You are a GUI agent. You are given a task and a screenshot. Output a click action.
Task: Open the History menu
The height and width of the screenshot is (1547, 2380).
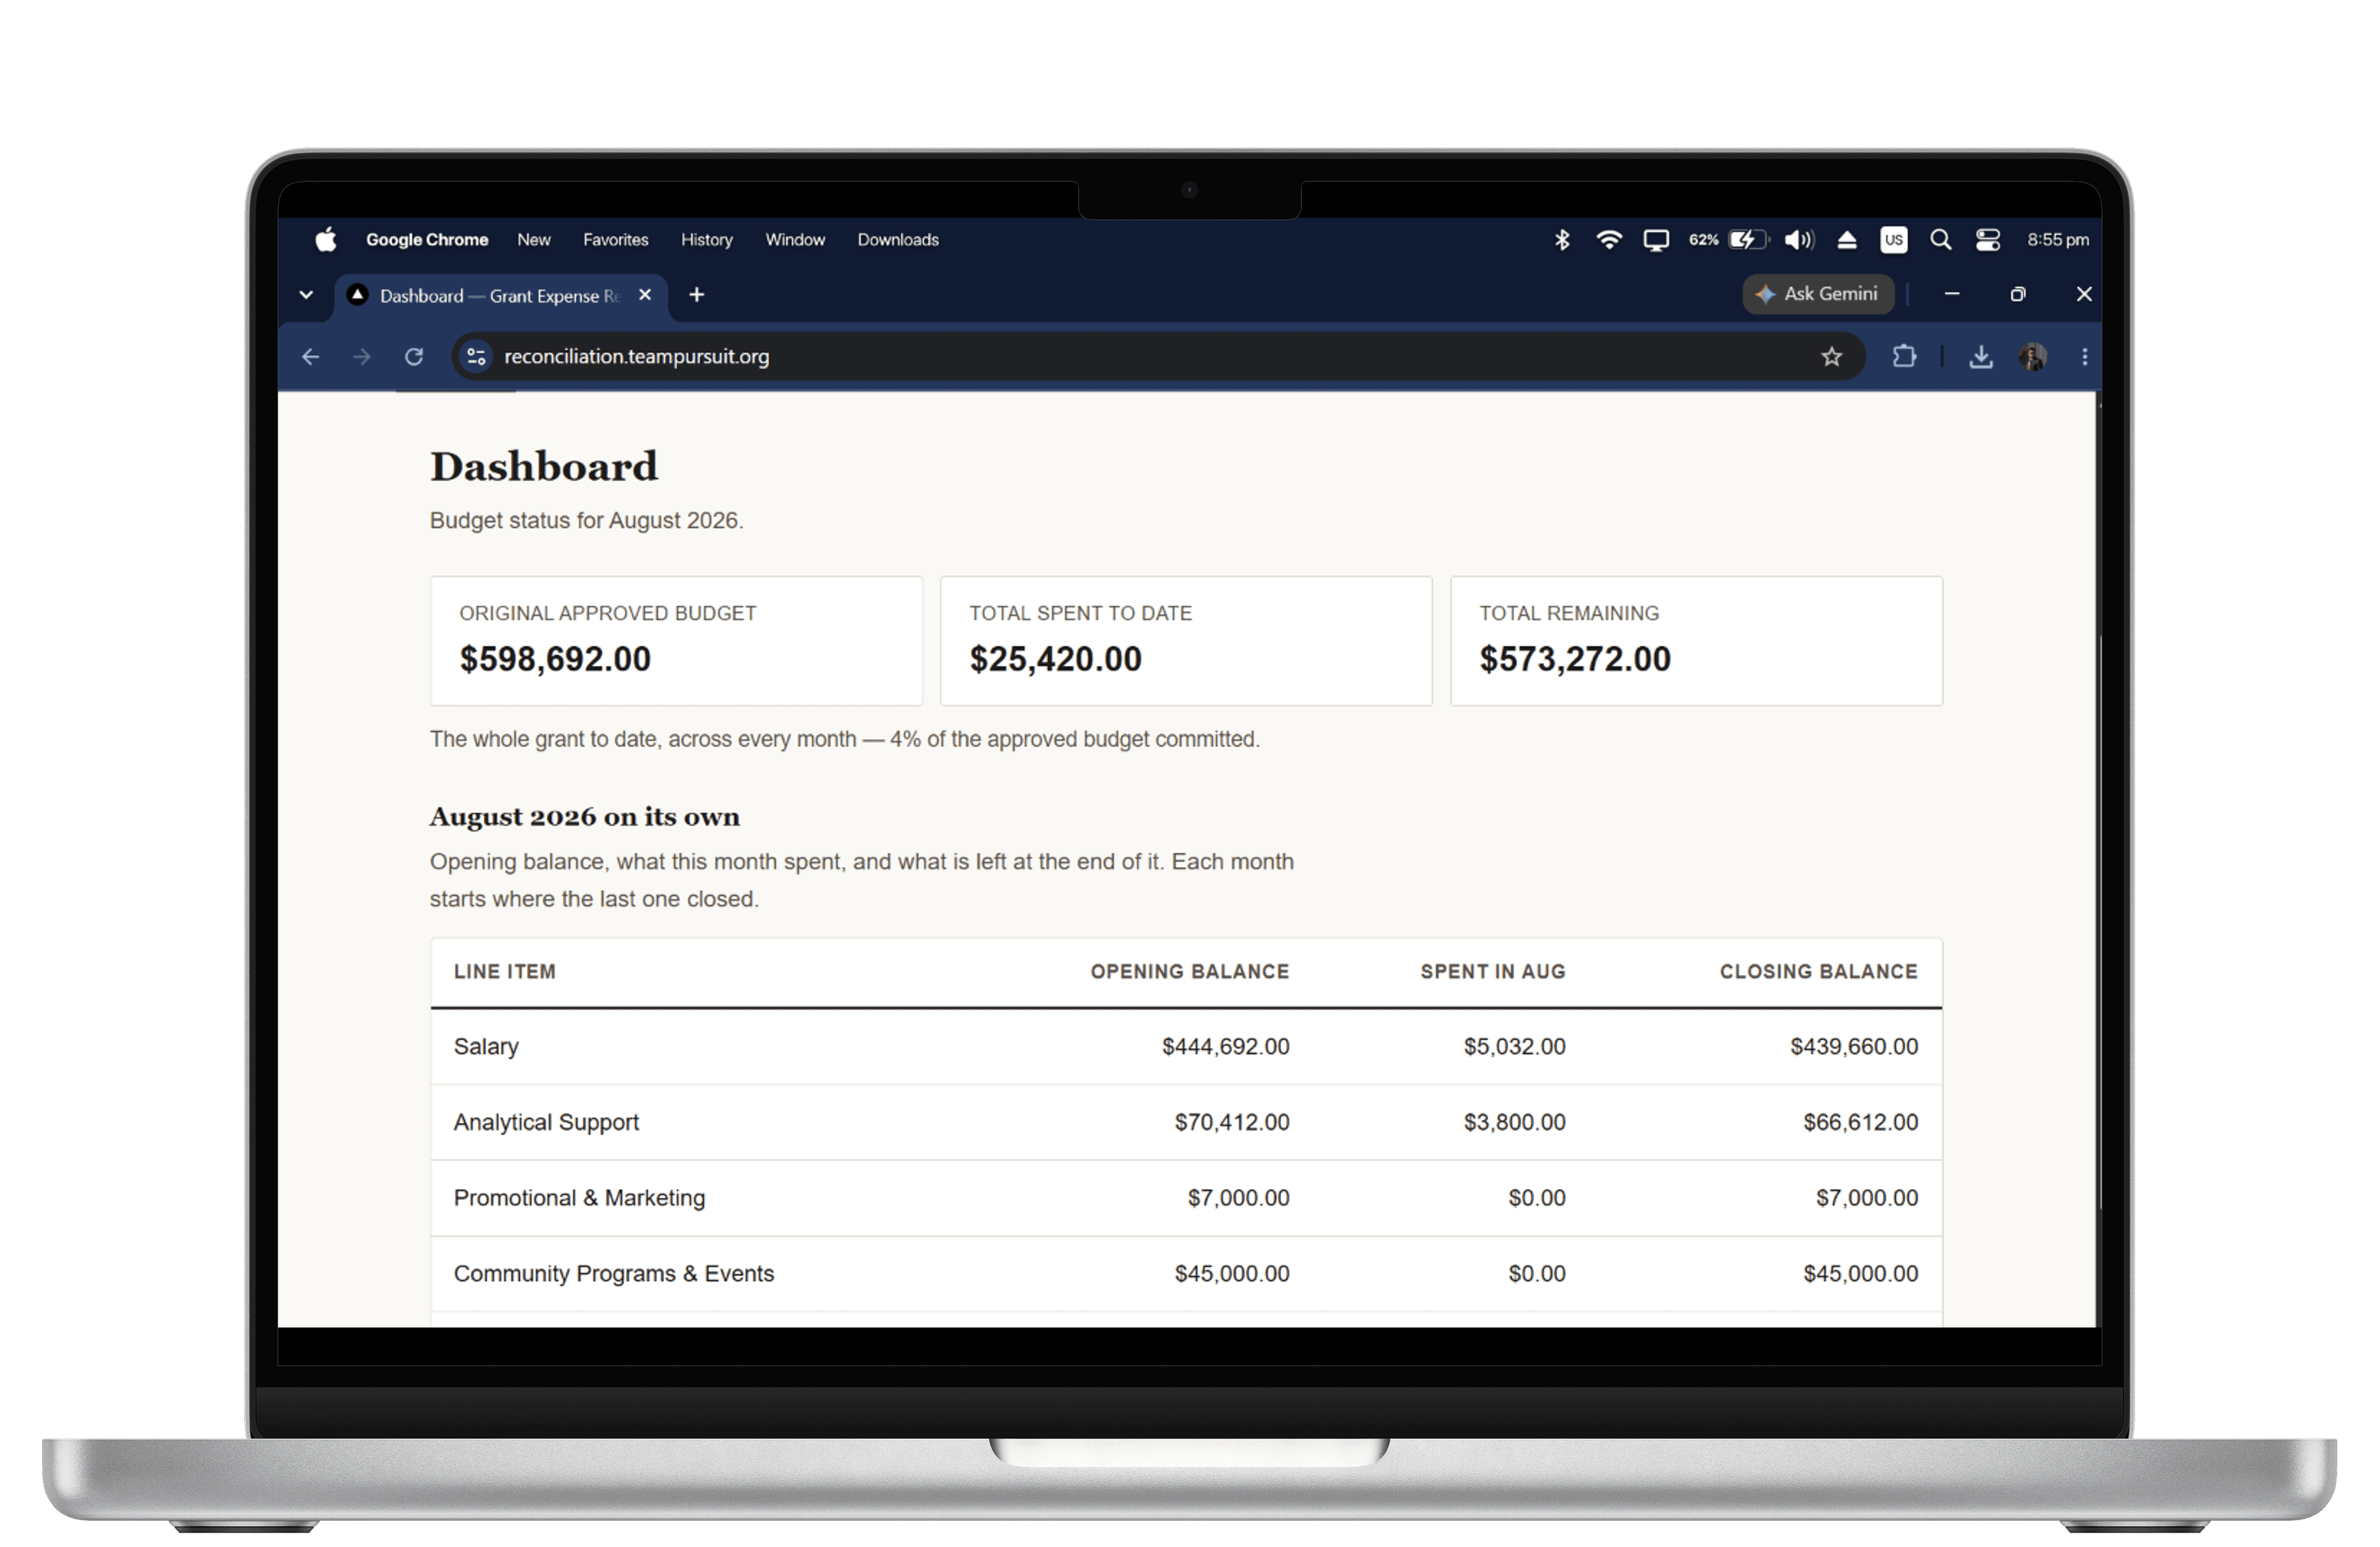pyautogui.click(x=707, y=240)
